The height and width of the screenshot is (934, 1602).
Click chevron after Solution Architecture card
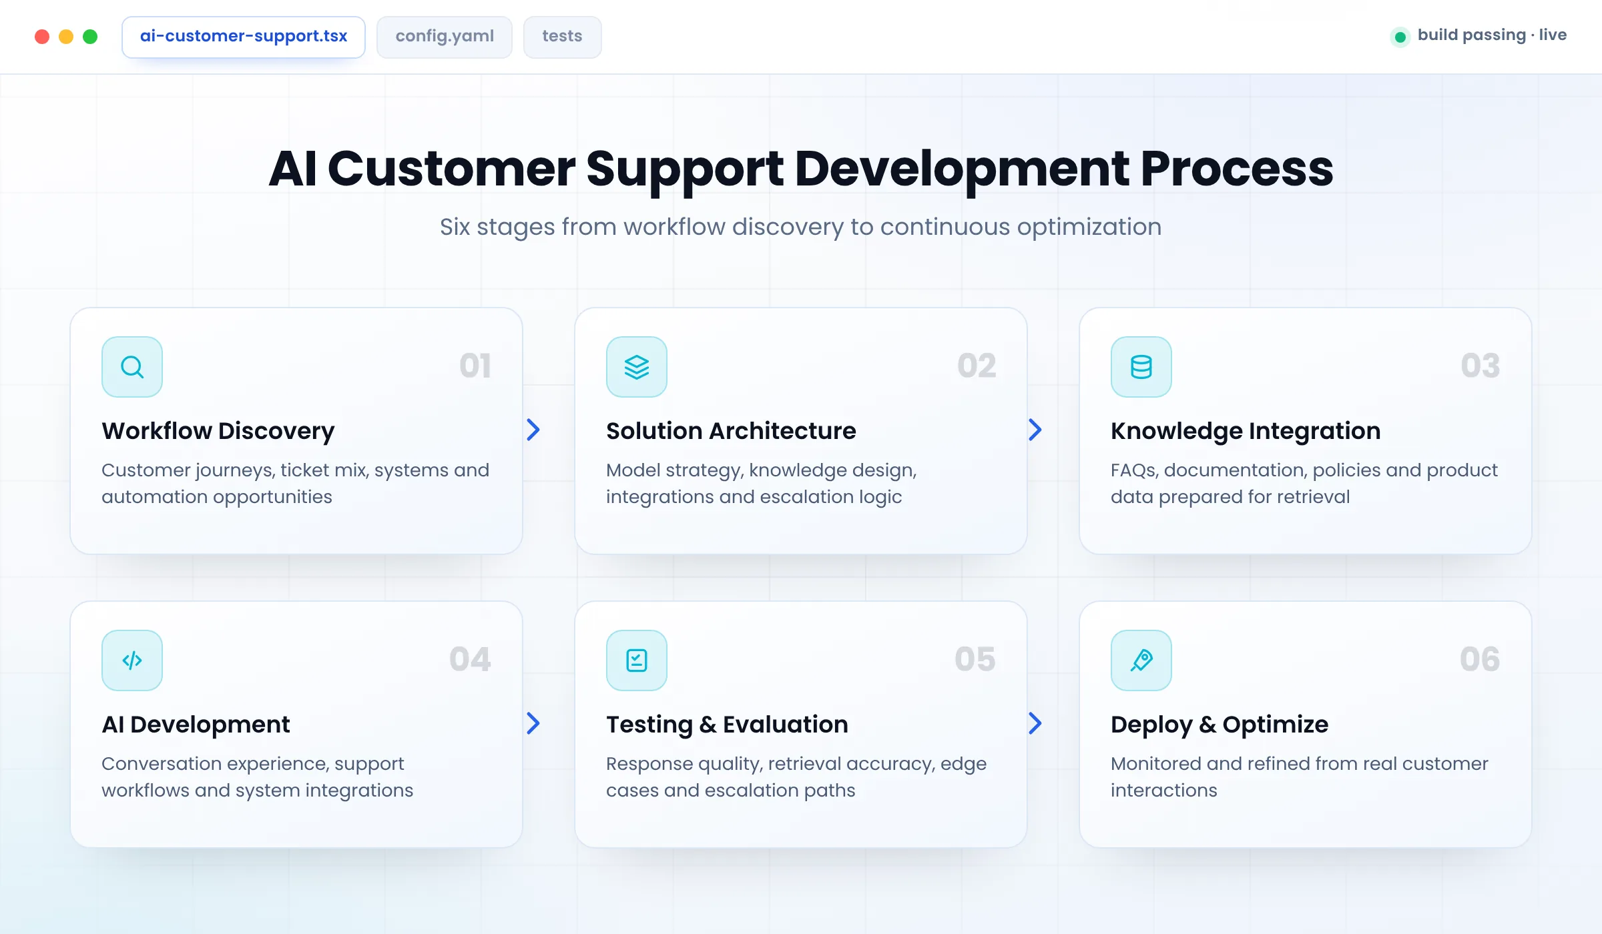1035,430
